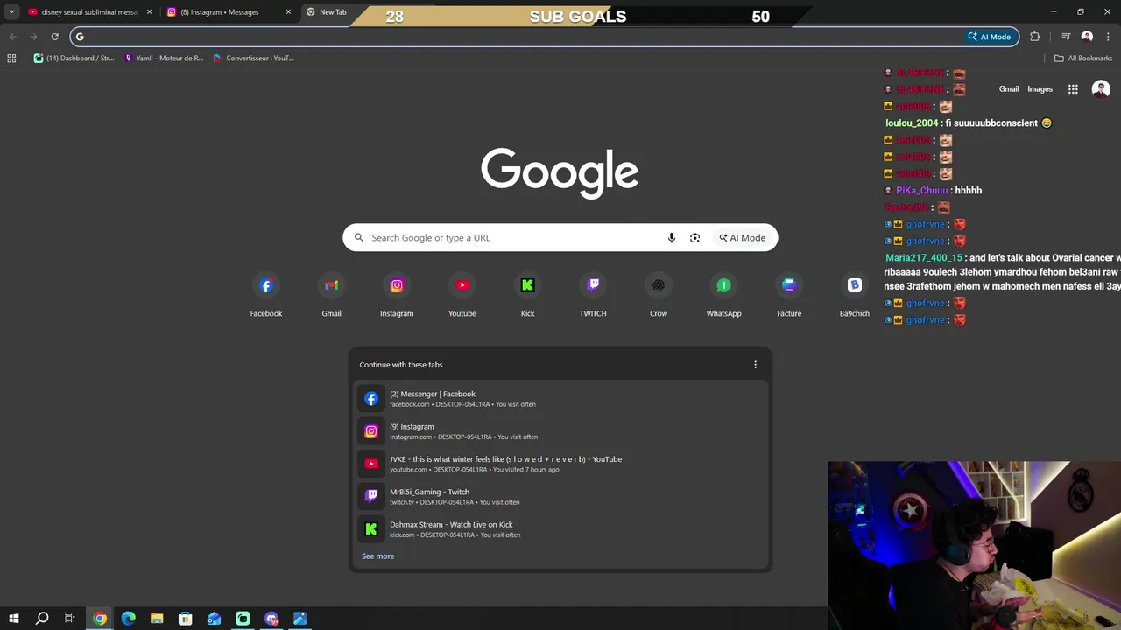Continue with MrBi5i_Gaming - Twitch entry

(x=560, y=496)
